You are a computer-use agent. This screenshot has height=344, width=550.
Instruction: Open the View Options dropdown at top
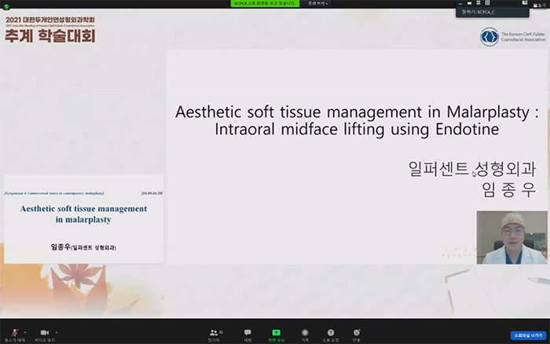coord(317,3)
